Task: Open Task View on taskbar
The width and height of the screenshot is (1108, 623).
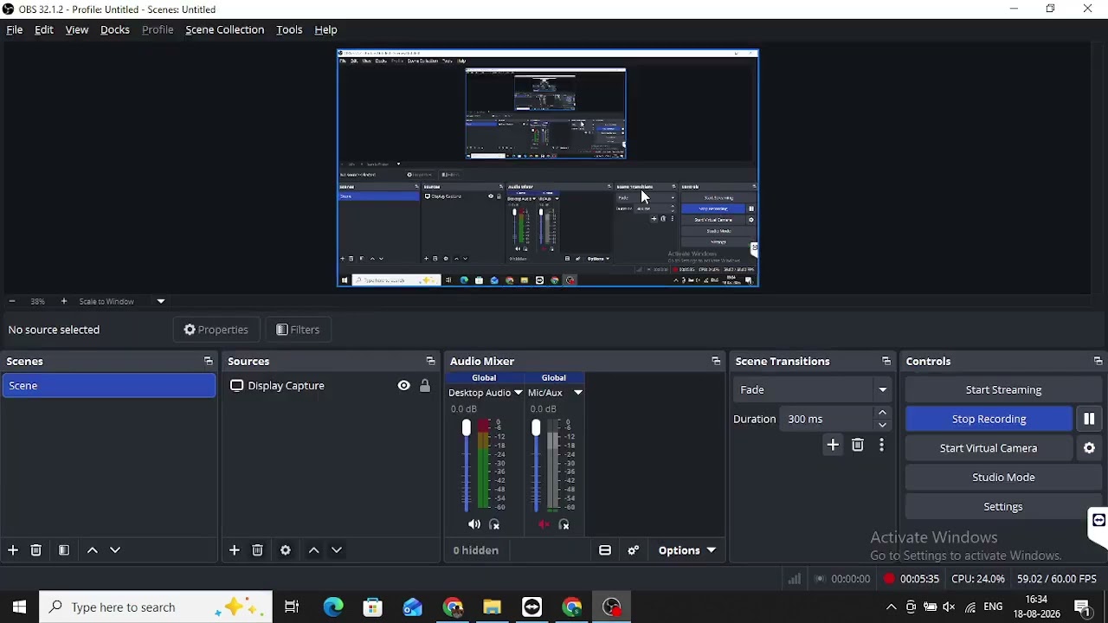Action: pyautogui.click(x=292, y=607)
